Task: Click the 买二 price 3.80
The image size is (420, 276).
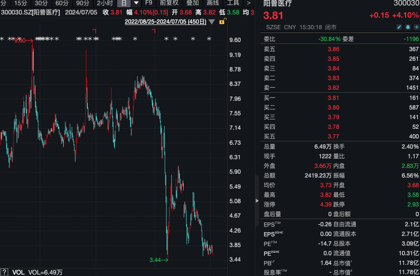Action: (x=334, y=108)
